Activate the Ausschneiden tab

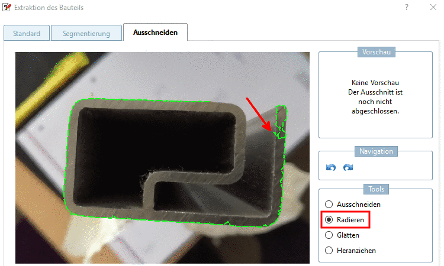(155, 33)
